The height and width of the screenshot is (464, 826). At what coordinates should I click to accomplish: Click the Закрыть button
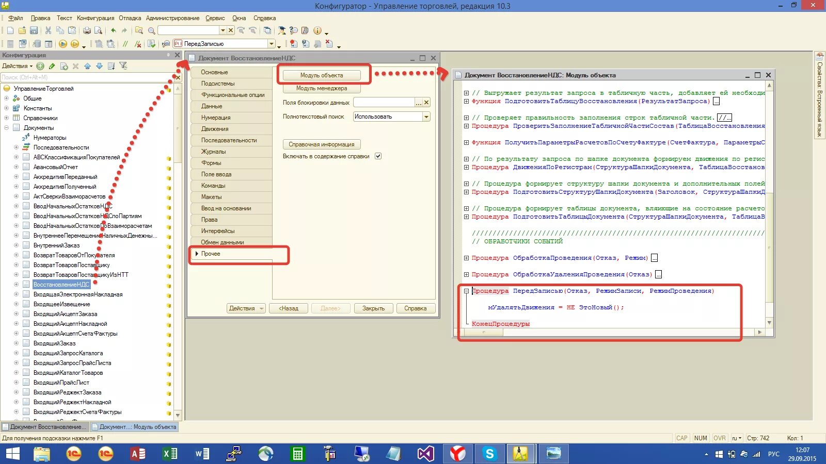coord(373,308)
